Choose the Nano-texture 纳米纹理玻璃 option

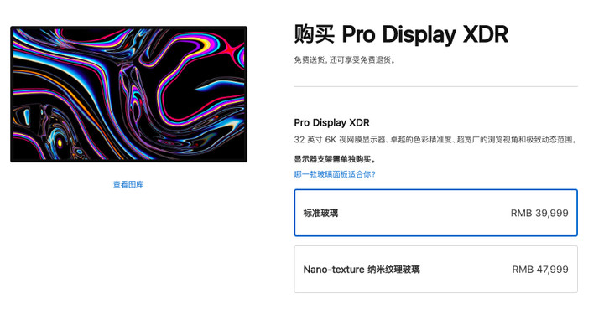pyautogui.click(x=435, y=270)
